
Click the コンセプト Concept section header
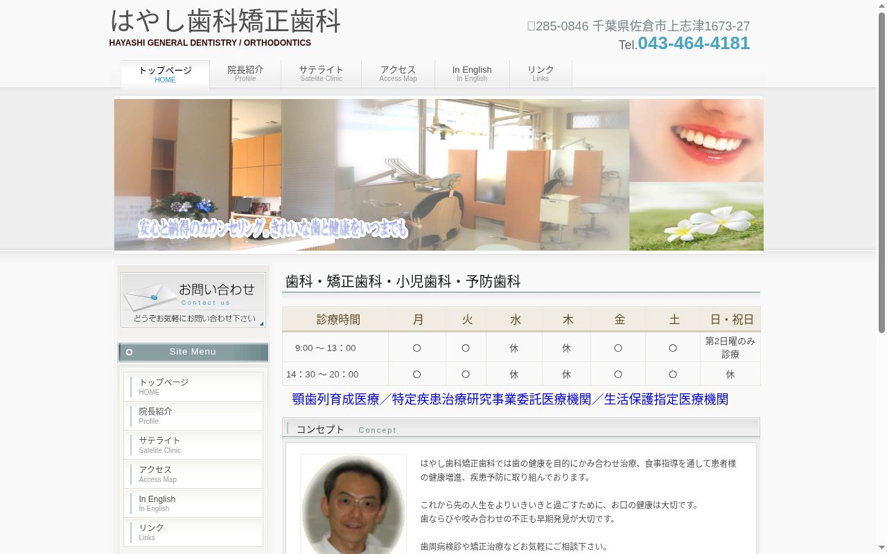(521, 429)
